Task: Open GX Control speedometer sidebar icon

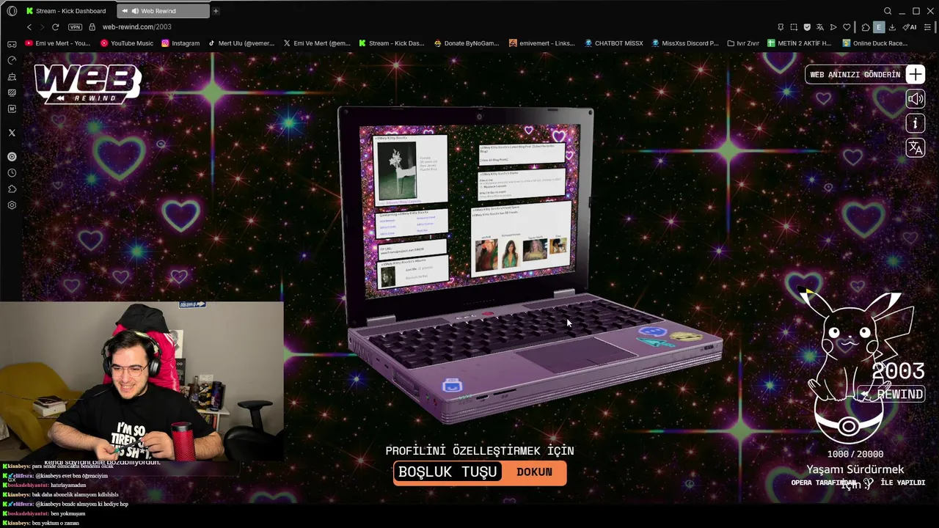Action: click(x=12, y=60)
